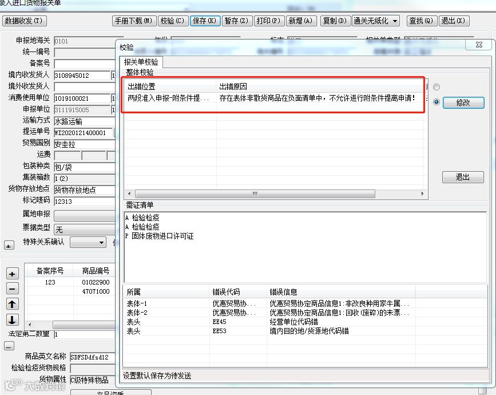Select the 两段准入申报 error row

tap(274, 98)
